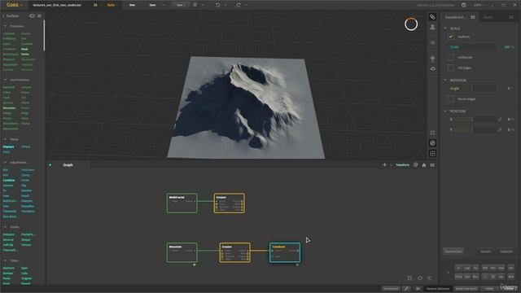Select the Transform properties tab

tap(456, 17)
